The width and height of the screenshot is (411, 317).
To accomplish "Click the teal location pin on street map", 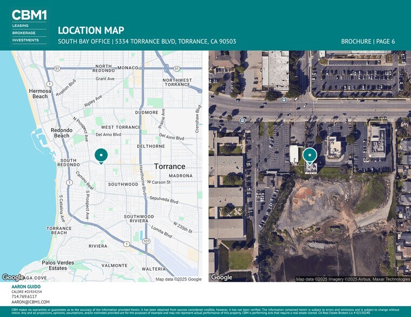I will (x=101, y=155).
